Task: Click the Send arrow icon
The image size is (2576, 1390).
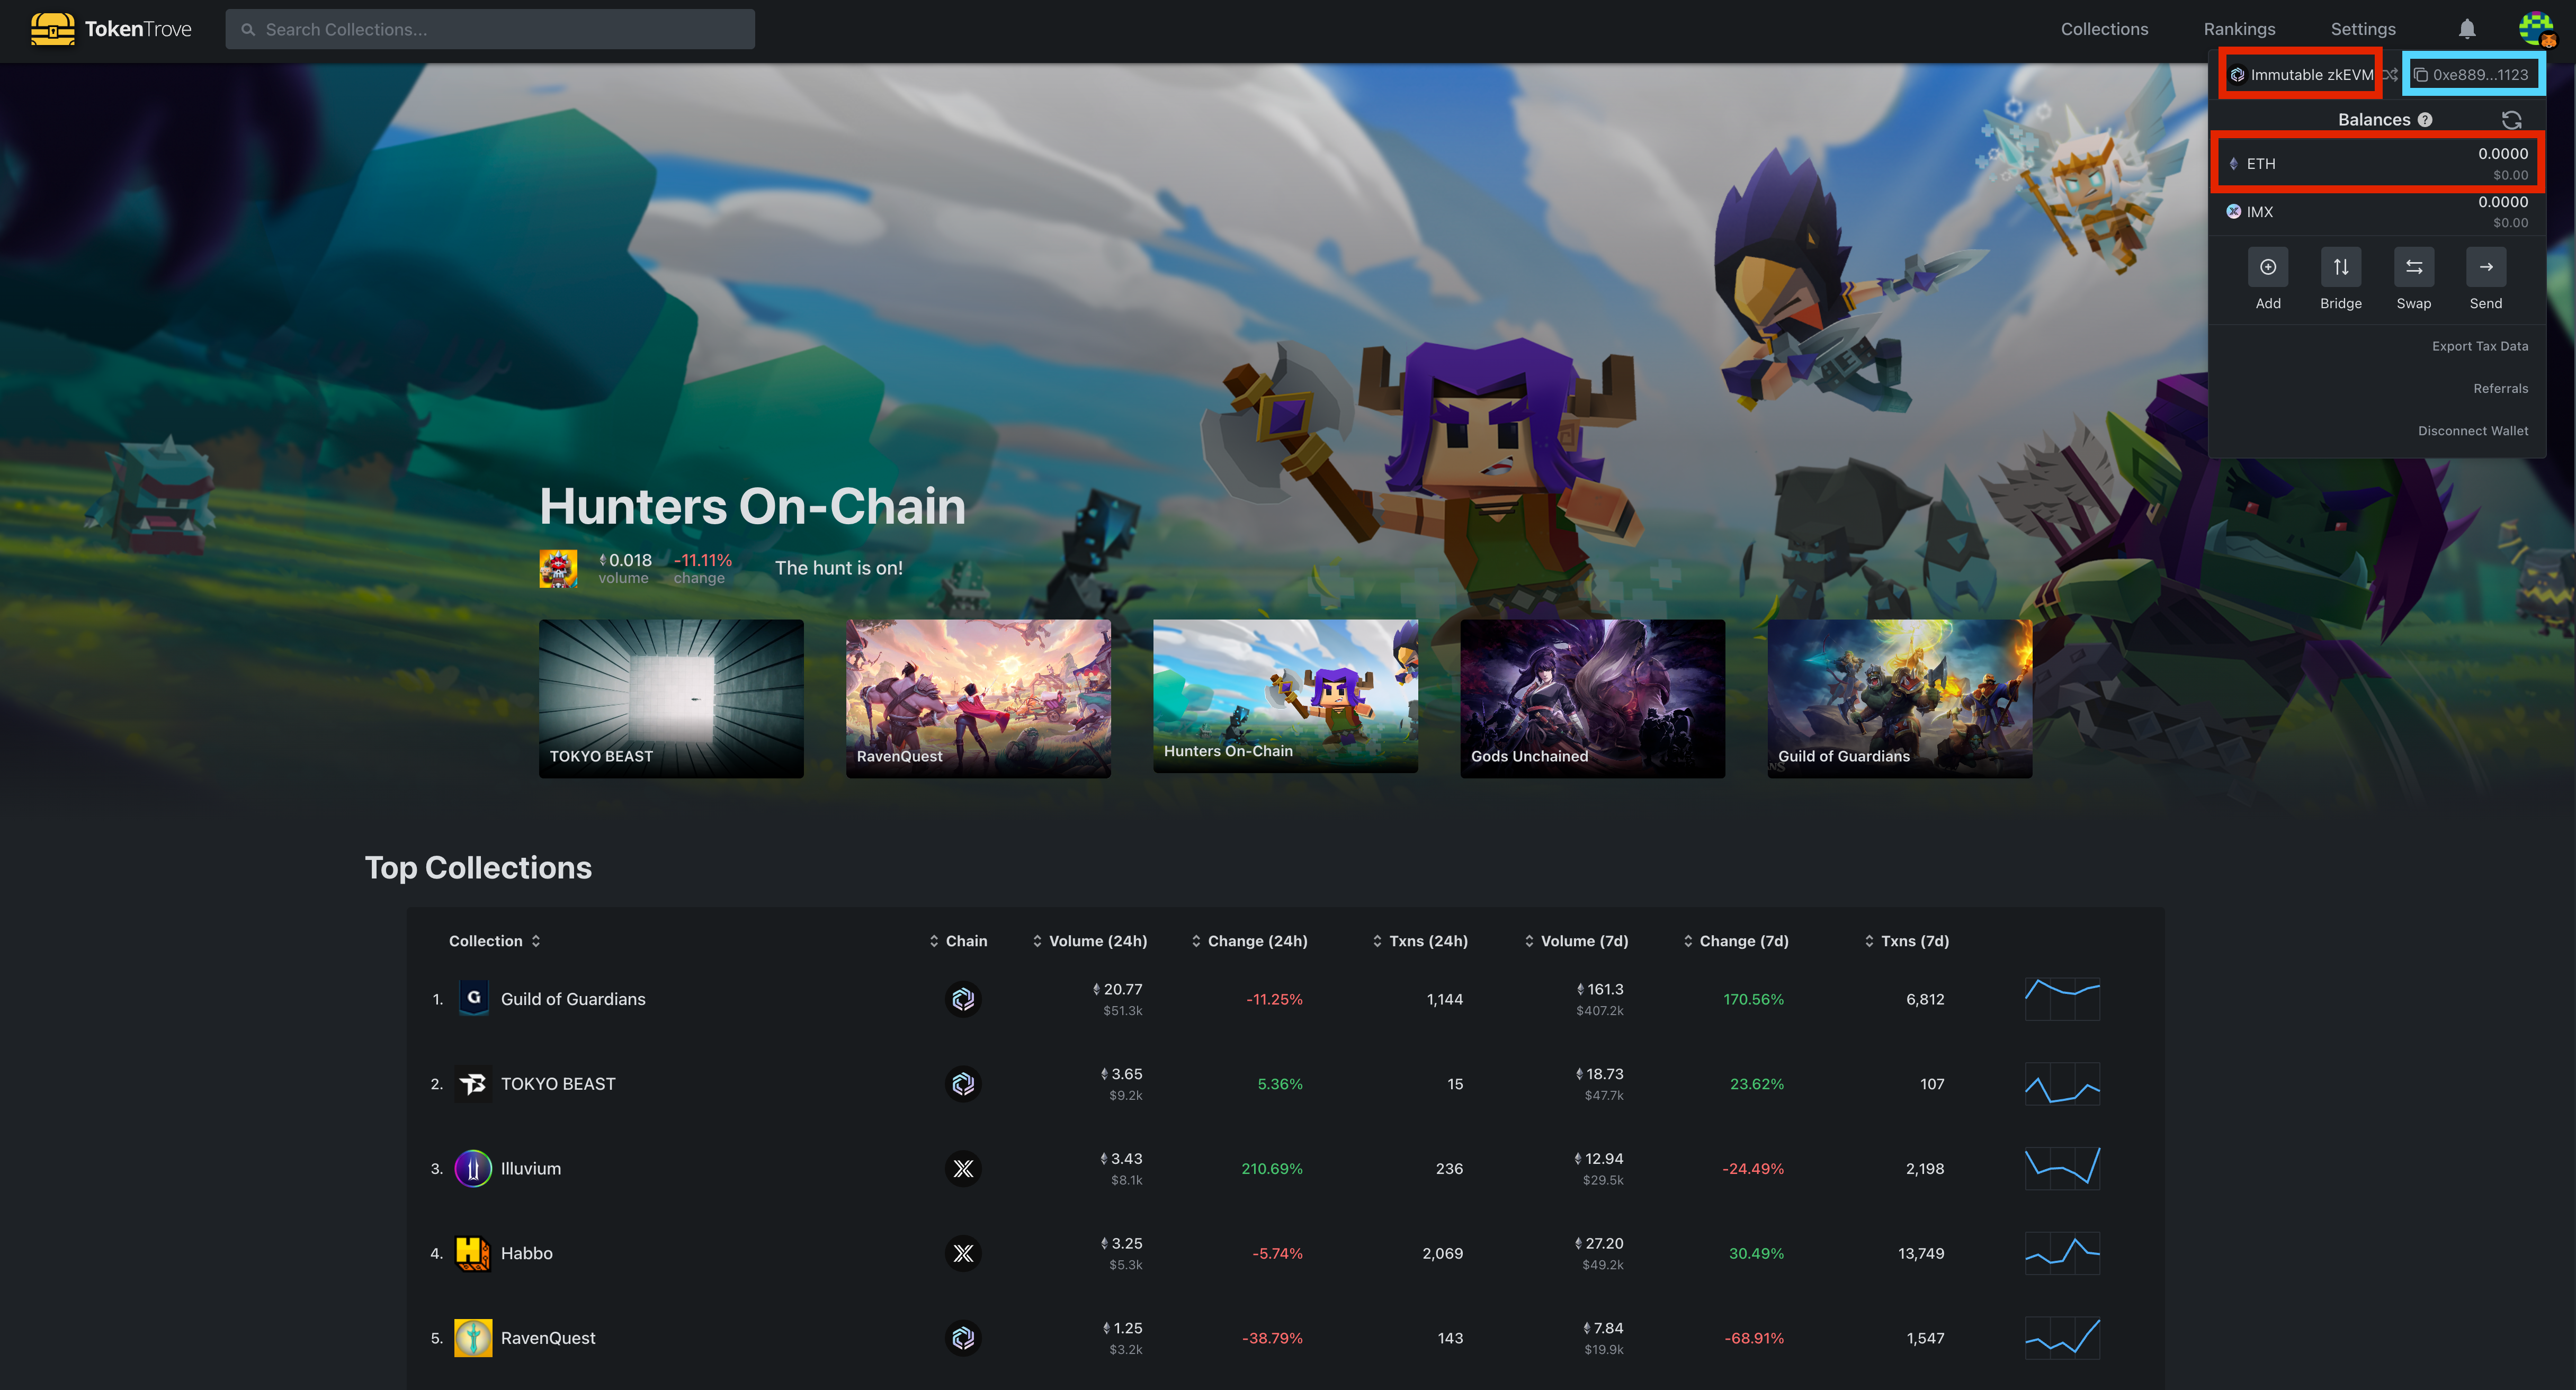Action: pos(2486,267)
